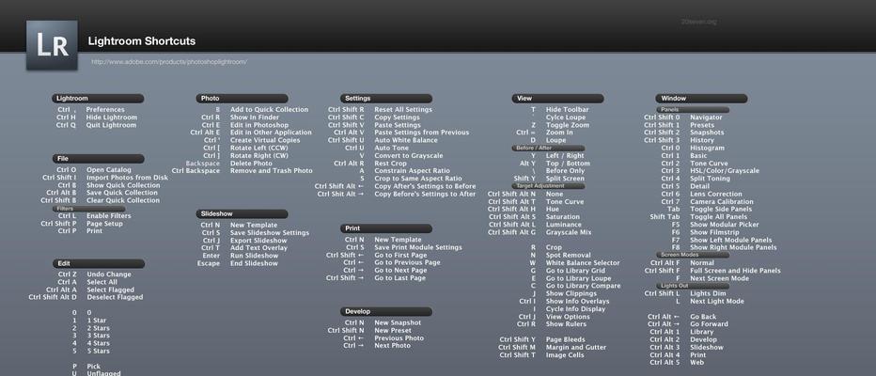Click "Show Quick Collection" entry
876x376 pixels.
[x=123, y=185]
